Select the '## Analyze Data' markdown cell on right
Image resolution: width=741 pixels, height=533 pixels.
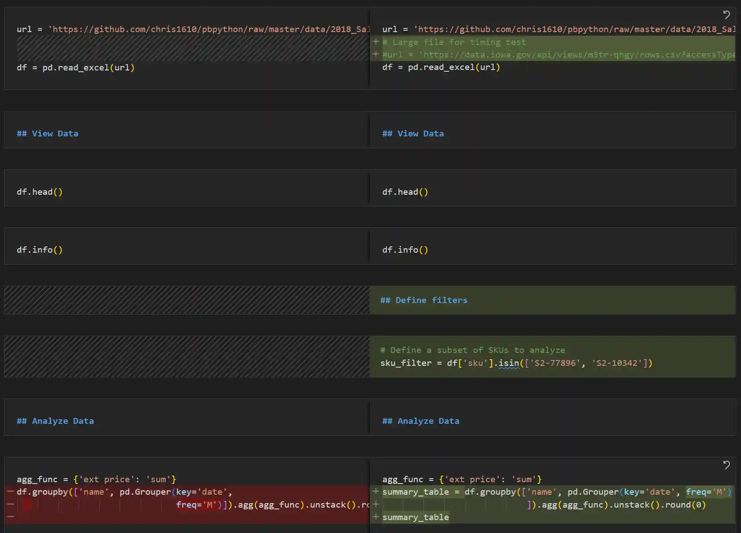(421, 421)
